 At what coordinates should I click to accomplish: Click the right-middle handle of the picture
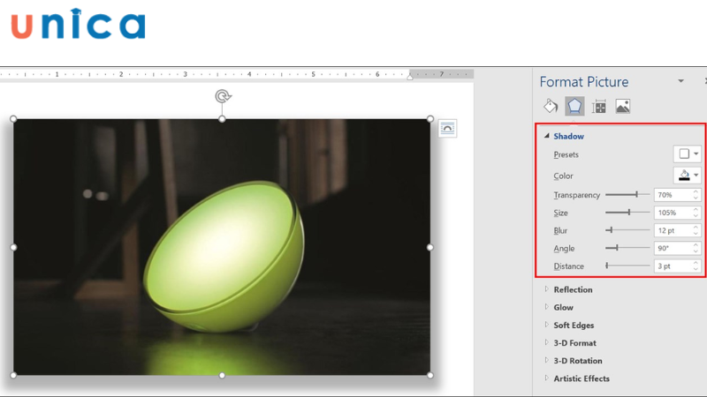430,247
